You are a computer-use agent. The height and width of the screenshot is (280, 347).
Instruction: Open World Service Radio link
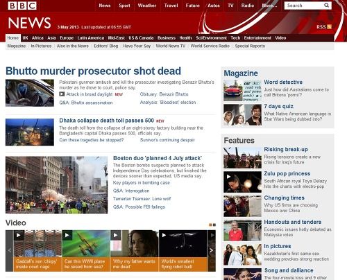(210, 46)
